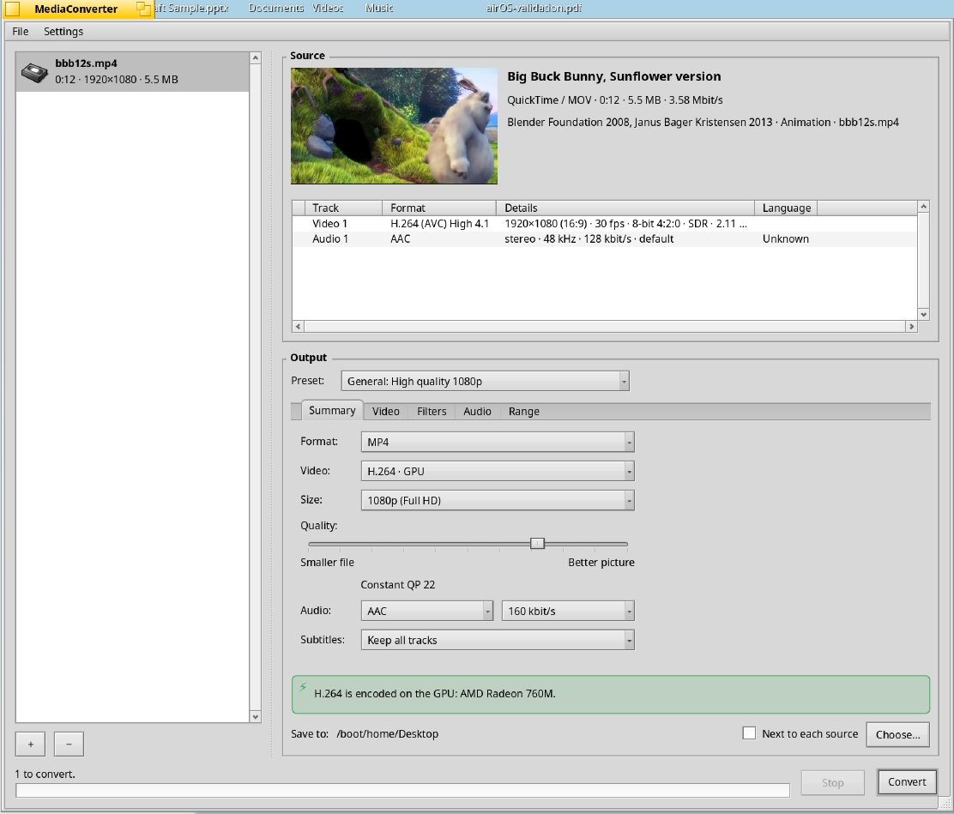954x814 pixels.
Task: Click the /boot/home/Desktop save path
Action: click(x=387, y=733)
